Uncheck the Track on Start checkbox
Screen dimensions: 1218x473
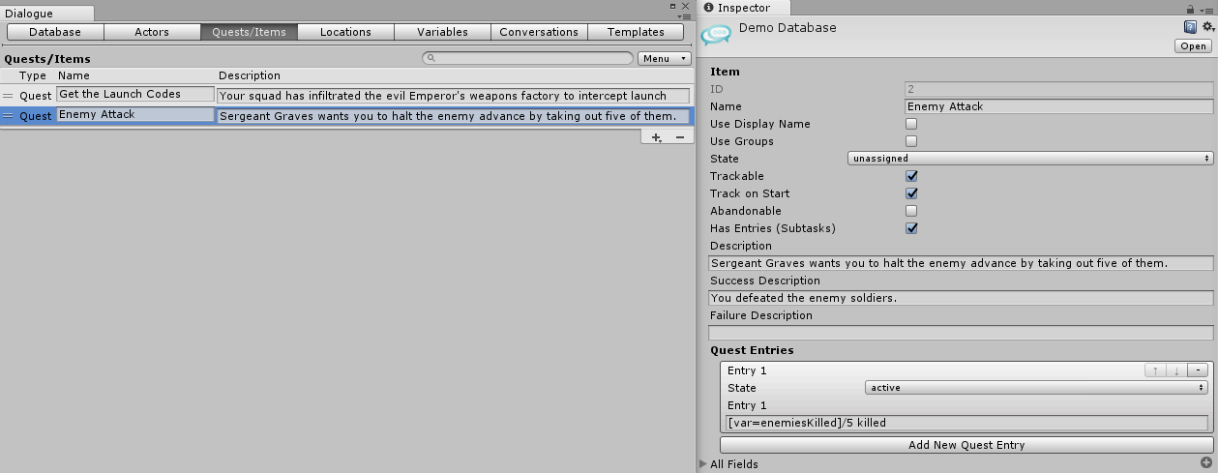click(x=911, y=193)
